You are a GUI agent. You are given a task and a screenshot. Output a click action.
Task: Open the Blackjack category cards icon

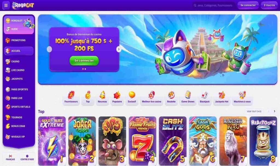(205, 95)
